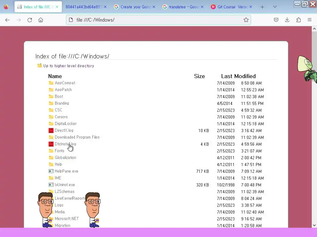Viewport: 317px width, 237px height.
Task: Sort by the Size column header
Action: tap(199, 76)
